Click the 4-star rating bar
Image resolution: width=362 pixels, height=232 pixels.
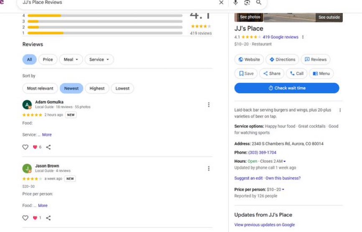105,16
